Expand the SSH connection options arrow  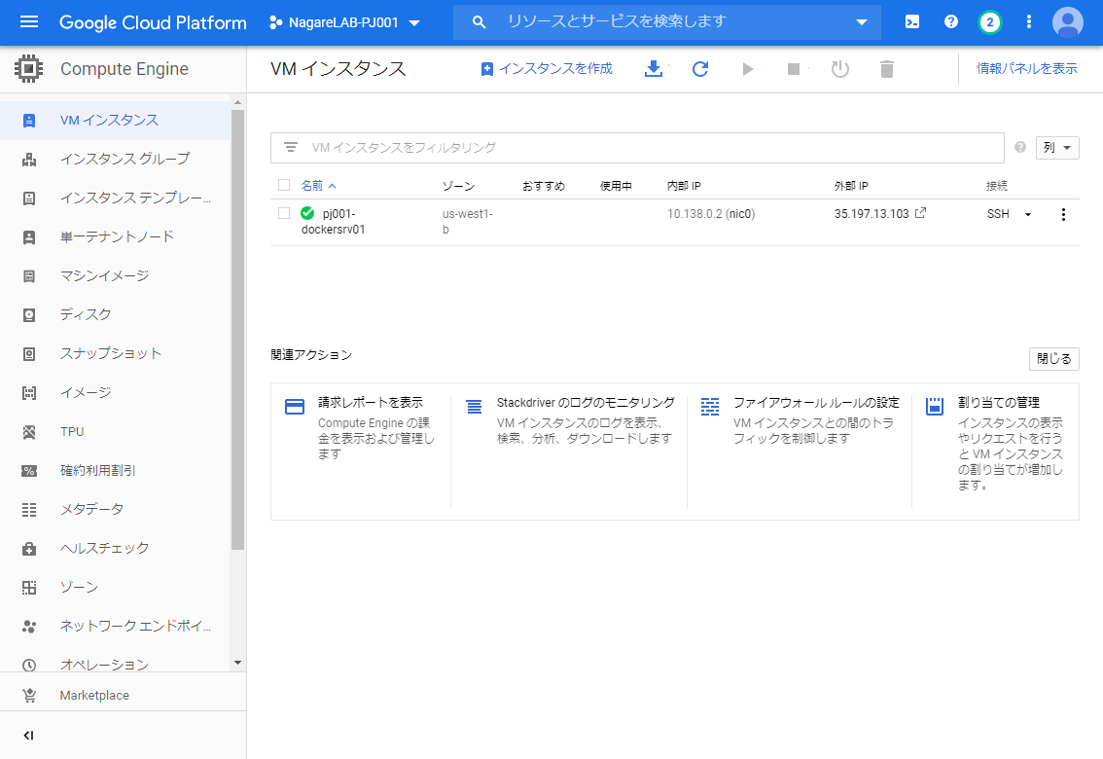click(1028, 214)
